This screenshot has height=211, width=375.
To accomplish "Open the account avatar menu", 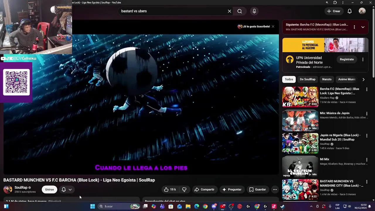I will 362,11.
